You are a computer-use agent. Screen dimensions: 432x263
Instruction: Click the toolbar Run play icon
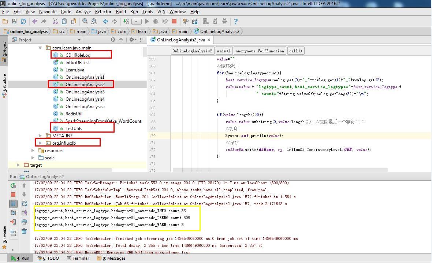point(147,21)
